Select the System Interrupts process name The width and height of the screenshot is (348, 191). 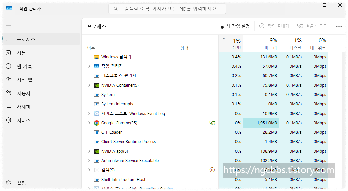click(117, 104)
